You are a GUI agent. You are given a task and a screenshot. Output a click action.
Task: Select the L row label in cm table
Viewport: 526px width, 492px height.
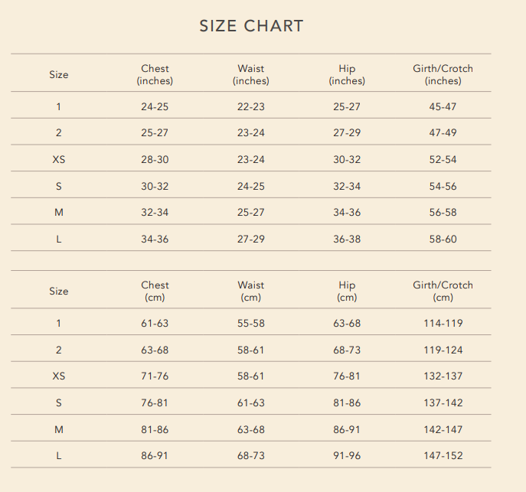[x=59, y=456]
